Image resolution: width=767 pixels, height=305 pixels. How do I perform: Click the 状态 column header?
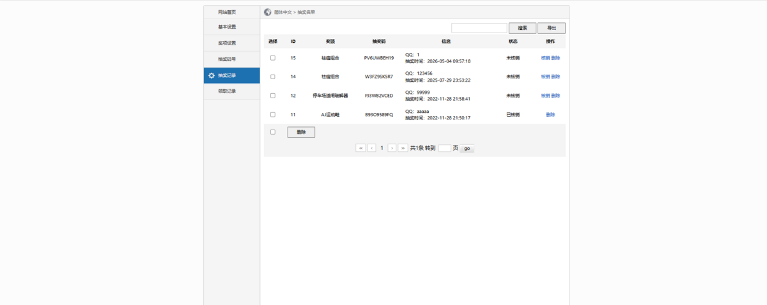[x=513, y=41]
